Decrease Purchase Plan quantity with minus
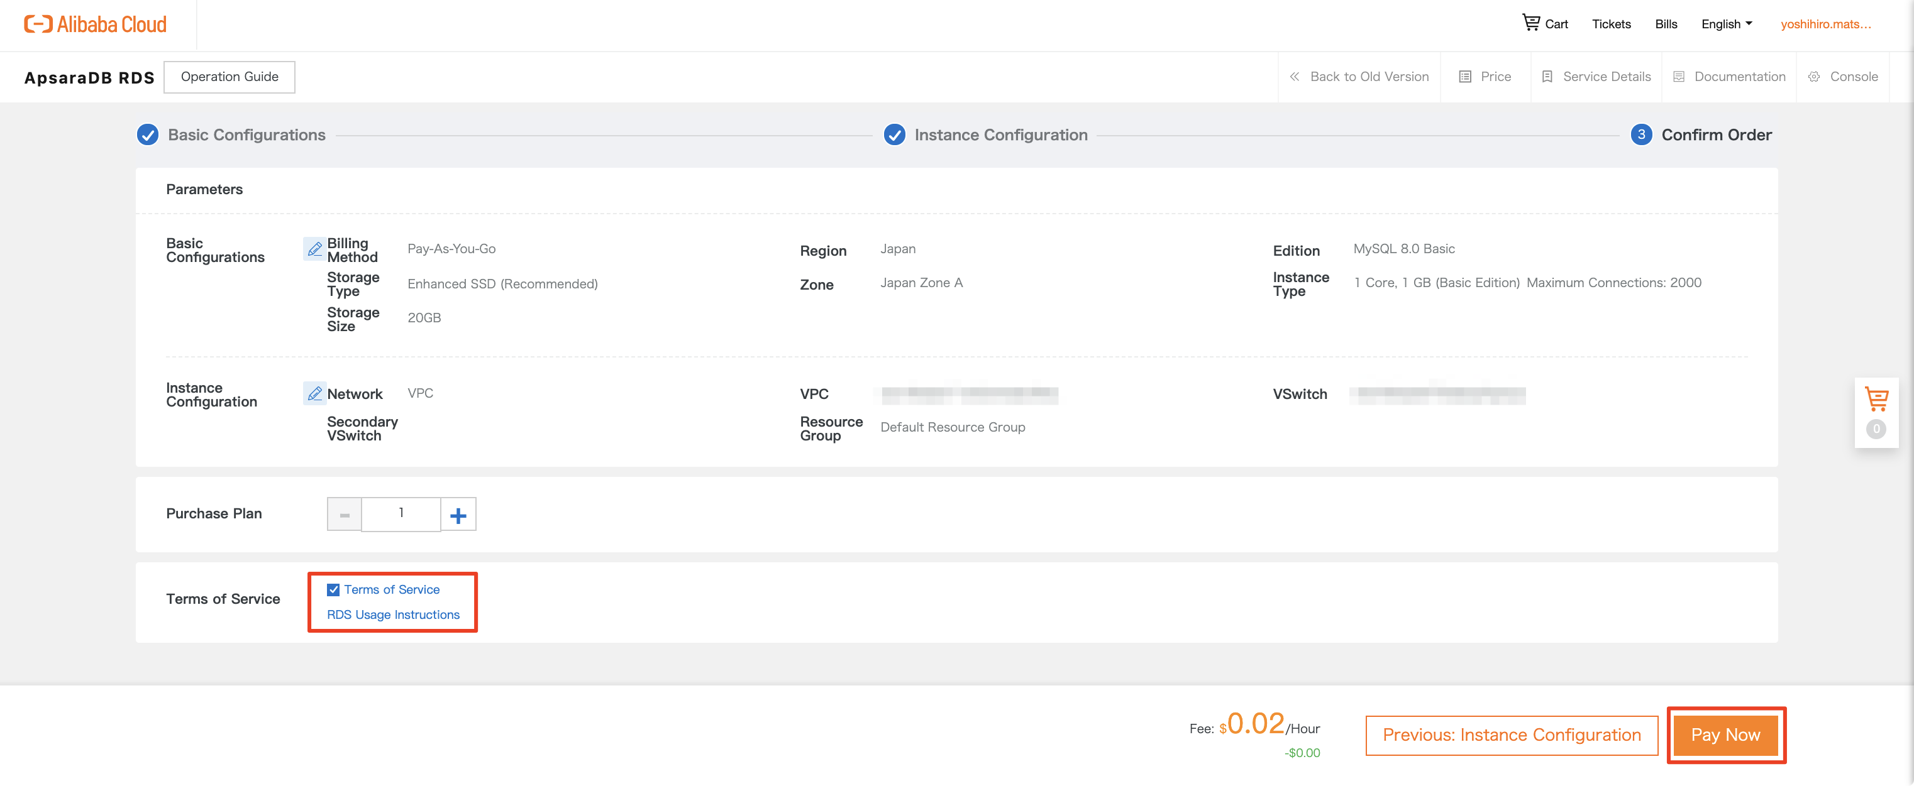 click(345, 515)
